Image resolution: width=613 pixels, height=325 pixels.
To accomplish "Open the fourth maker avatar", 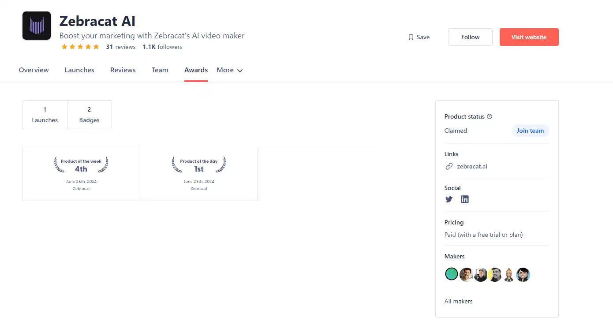I will pos(495,274).
